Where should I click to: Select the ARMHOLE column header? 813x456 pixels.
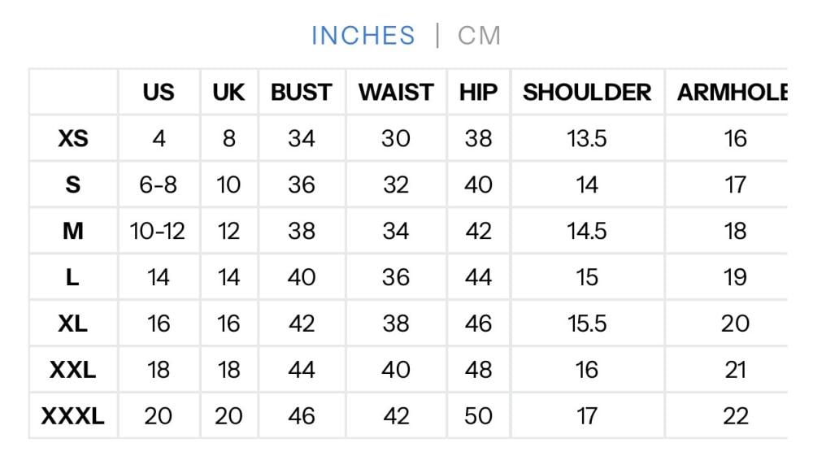tap(732, 92)
